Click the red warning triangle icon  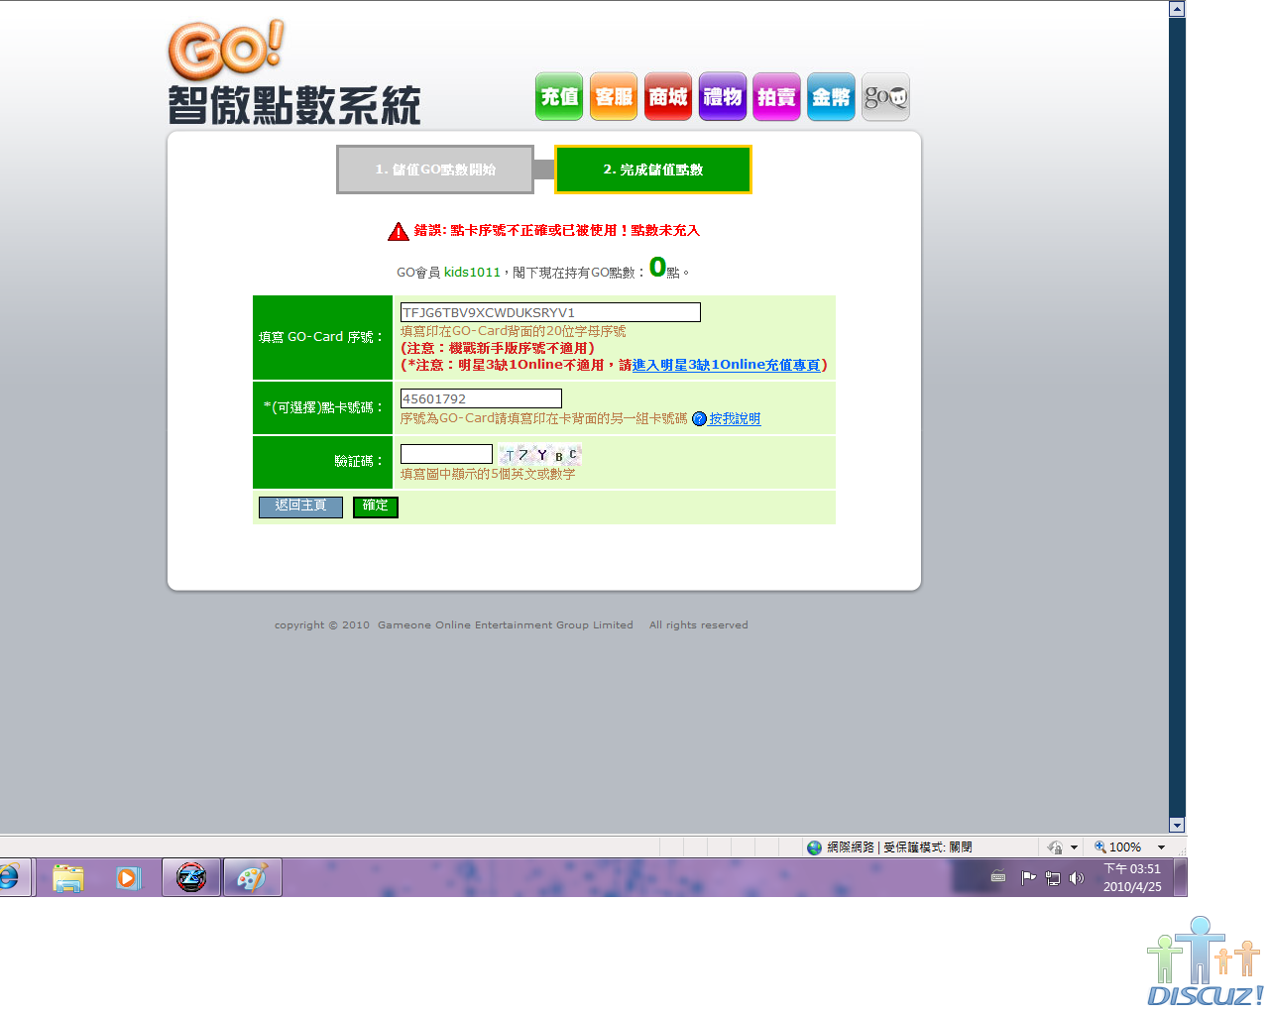(x=399, y=231)
